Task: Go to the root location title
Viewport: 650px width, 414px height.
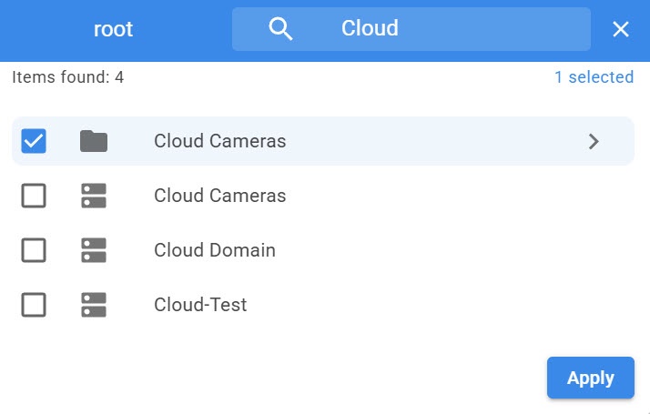Action: pos(114,29)
